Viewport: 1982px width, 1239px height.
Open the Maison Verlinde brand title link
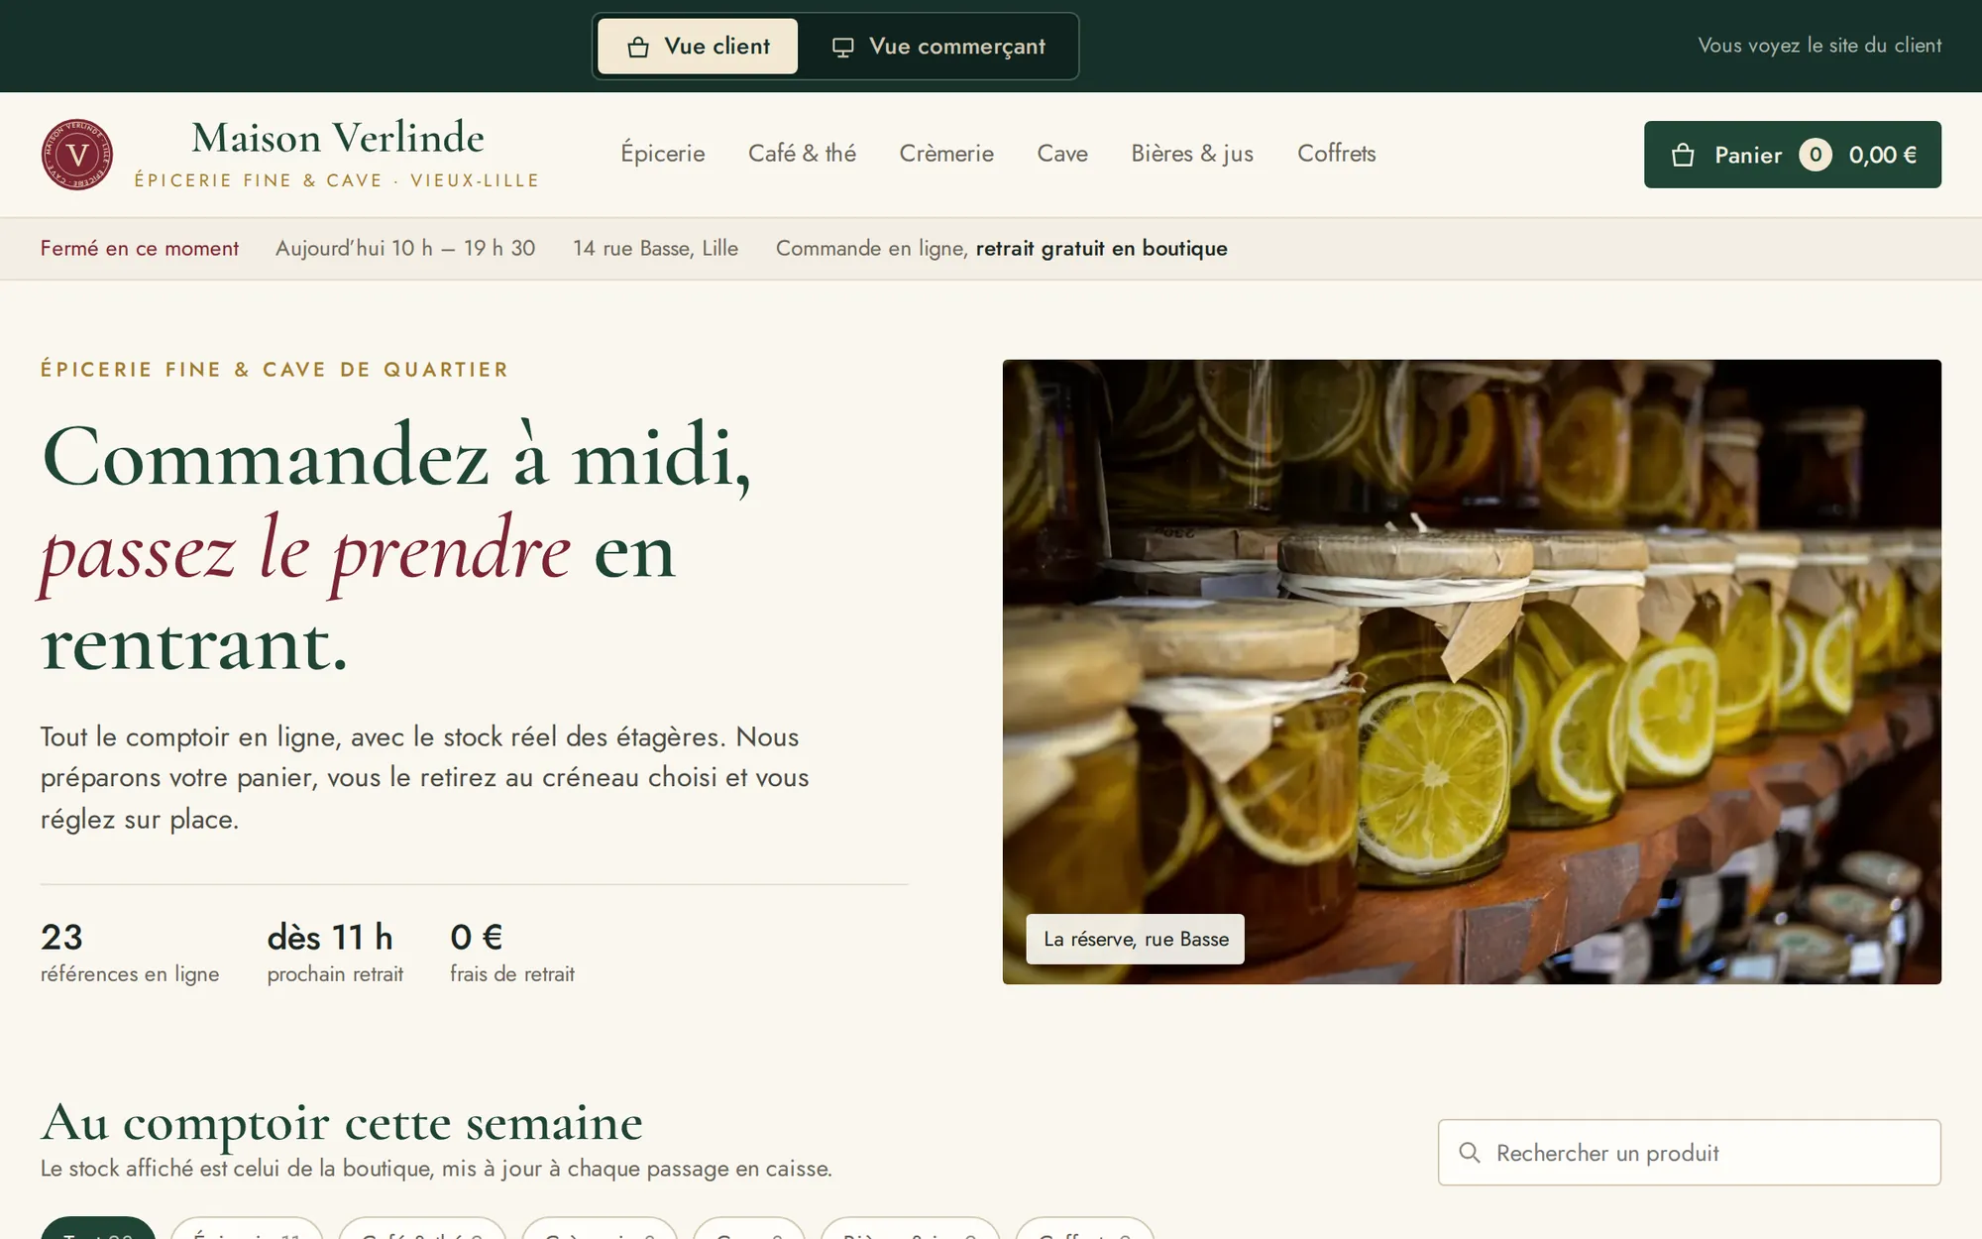pos(338,138)
